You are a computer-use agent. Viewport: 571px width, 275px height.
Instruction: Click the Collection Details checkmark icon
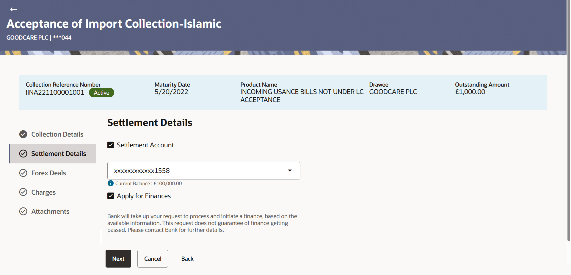[23, 134]
